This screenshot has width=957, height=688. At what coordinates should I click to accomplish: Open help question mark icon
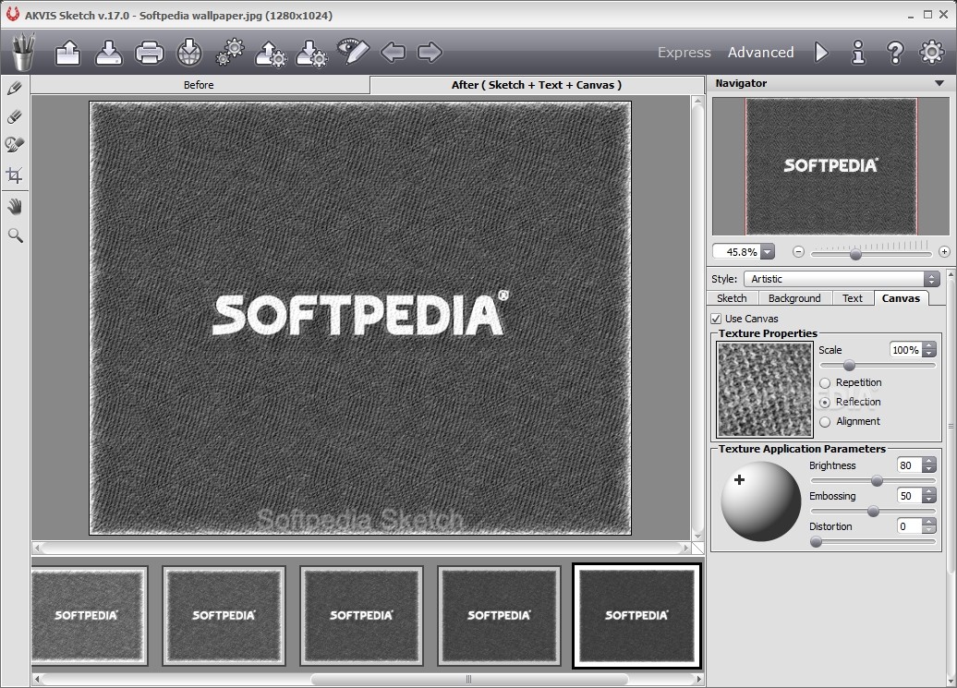895,53
